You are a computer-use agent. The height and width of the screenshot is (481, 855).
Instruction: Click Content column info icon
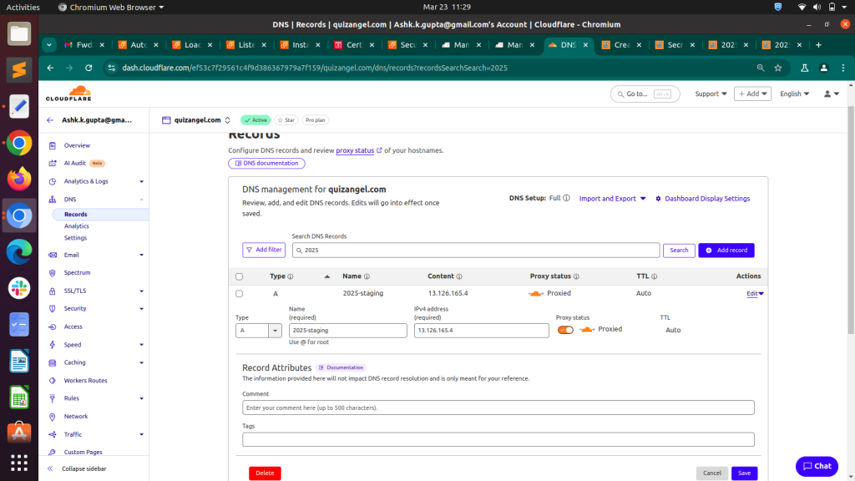(459, 276)
